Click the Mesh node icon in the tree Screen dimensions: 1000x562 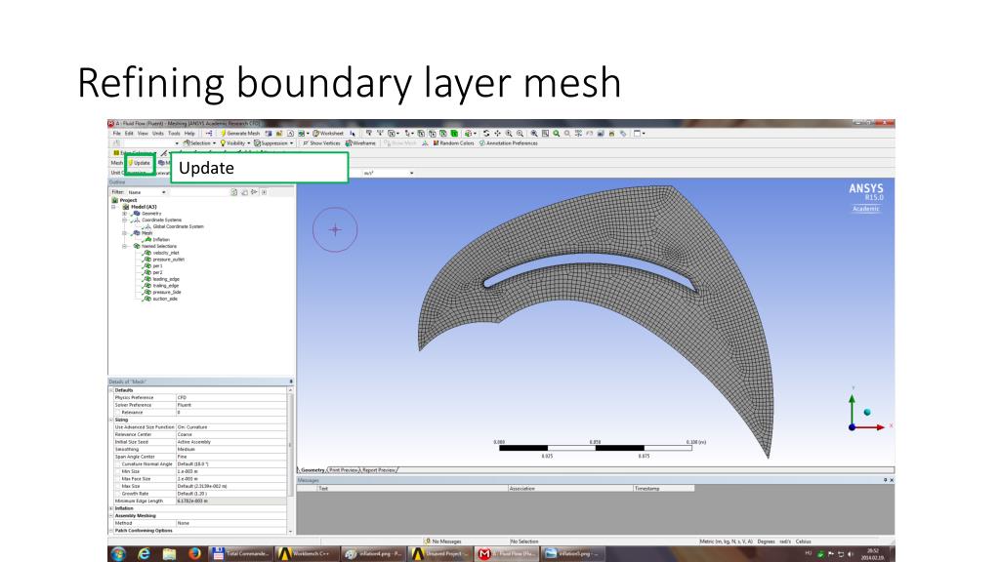click(136, 233)
